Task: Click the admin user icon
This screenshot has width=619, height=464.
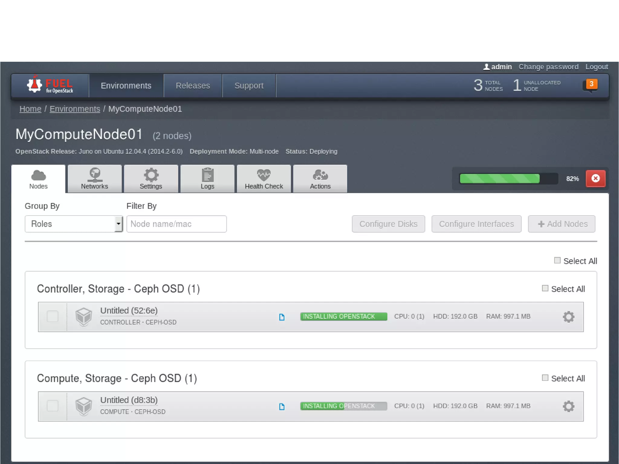Action: pyautogui.click(x=486, y=67)
